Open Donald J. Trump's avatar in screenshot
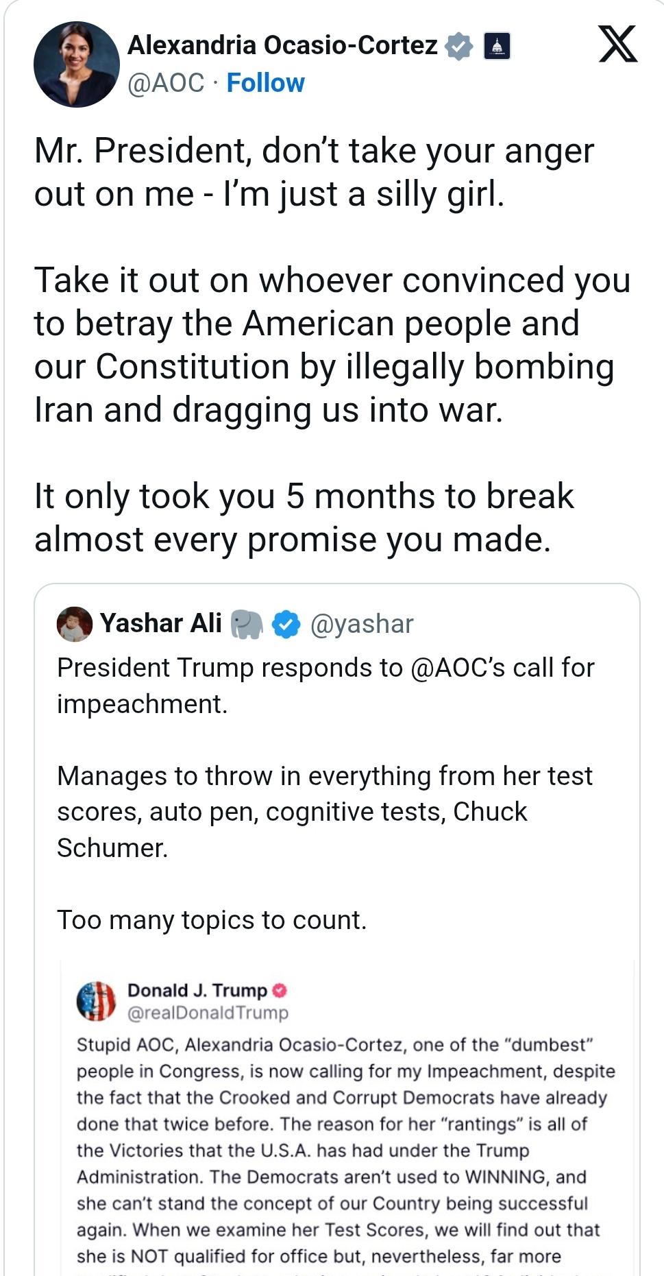 [96, 1001]
